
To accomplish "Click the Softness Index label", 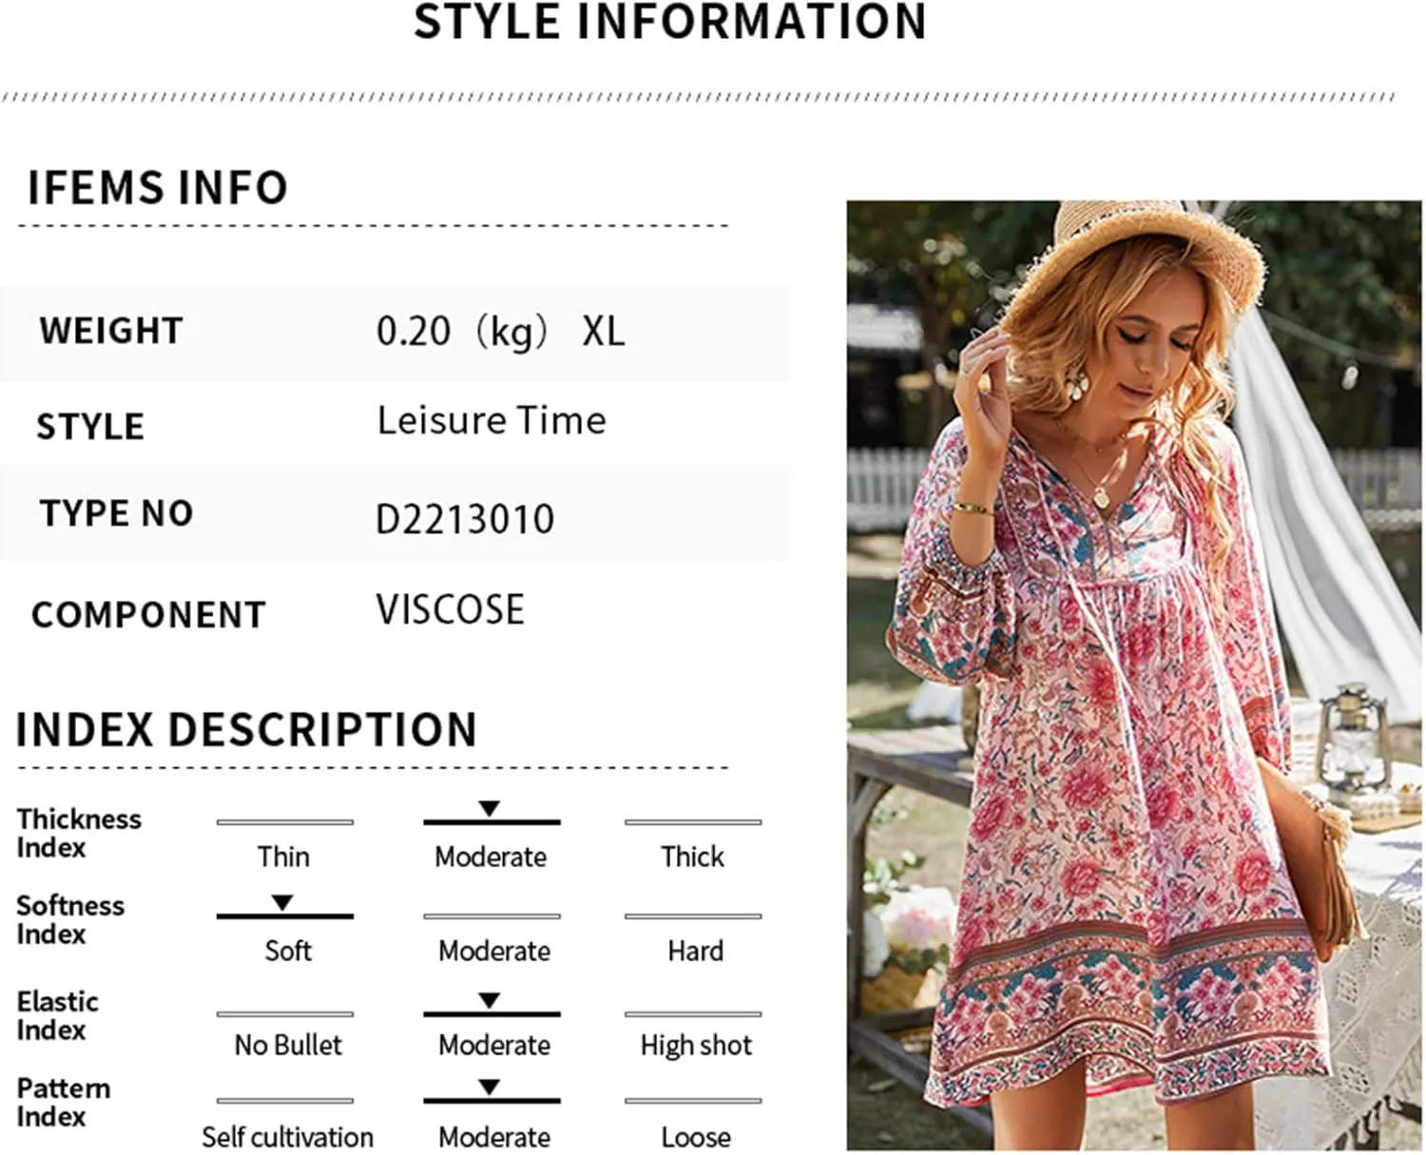I will coord(70,919).
